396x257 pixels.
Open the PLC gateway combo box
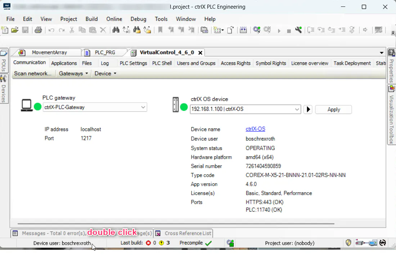pyautogui.click(x=95, y=107)
